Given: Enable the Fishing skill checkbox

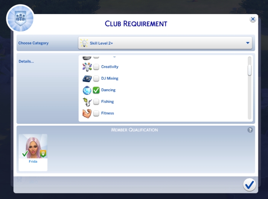Looking at the screenshot, I should [x=96, y=102].
